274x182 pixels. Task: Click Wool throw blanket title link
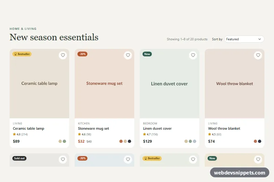[x=224, y=128]
